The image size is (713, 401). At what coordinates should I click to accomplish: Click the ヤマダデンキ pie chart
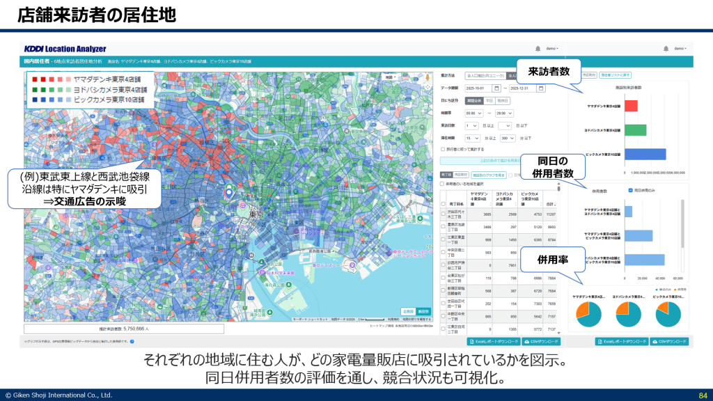coord(589,314)
